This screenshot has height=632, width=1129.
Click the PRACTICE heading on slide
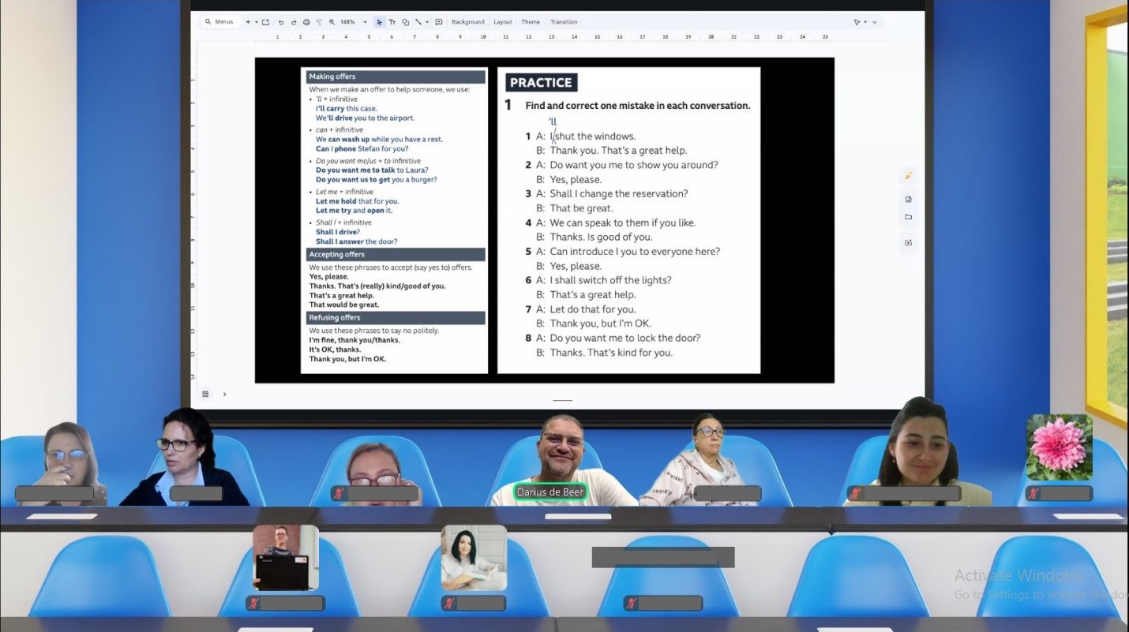pos(541,82)
